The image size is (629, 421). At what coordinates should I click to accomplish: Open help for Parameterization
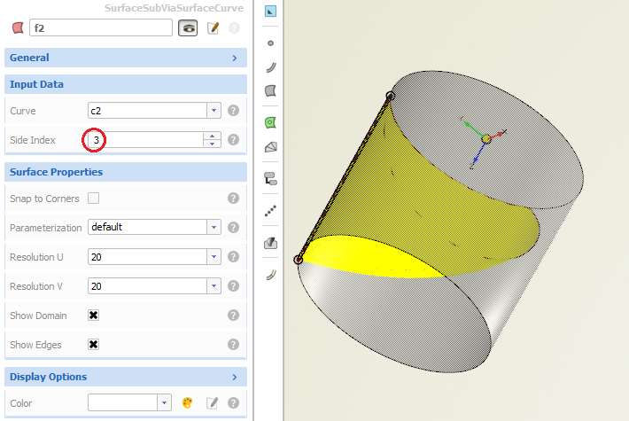coord(233,228)
